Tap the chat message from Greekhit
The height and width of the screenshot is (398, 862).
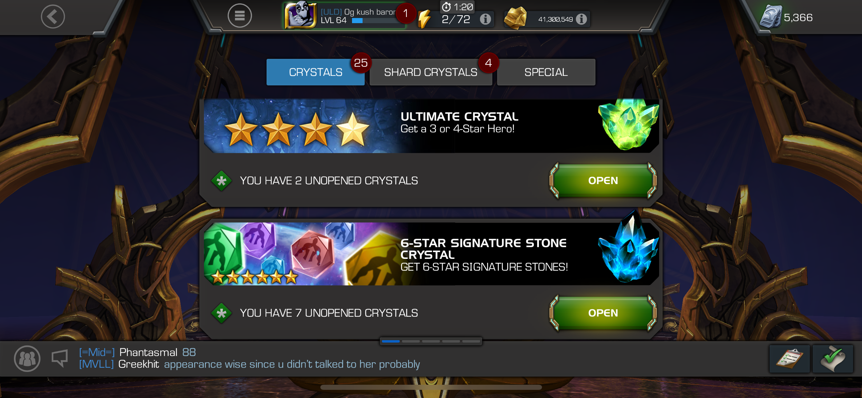(x=249, y=364)
